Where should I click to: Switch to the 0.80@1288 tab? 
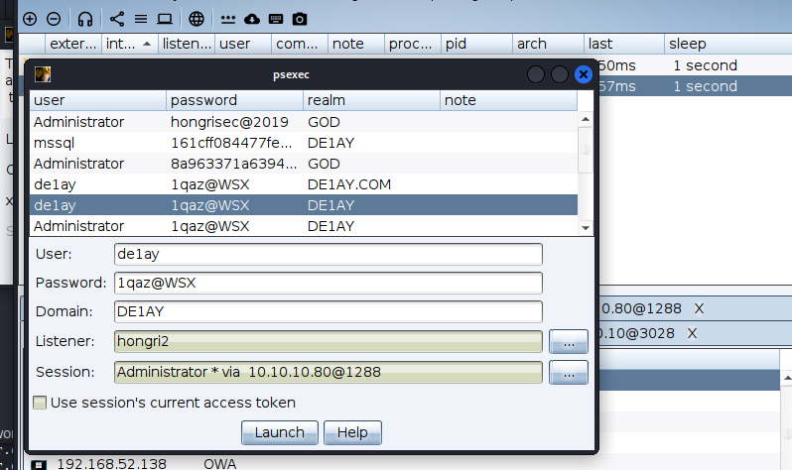coord(641,308)
